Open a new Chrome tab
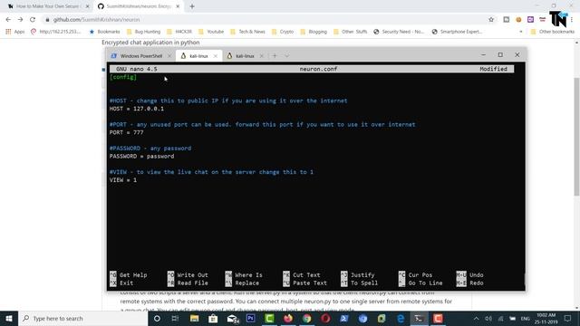The image size is (580, 326). point(192,6)
